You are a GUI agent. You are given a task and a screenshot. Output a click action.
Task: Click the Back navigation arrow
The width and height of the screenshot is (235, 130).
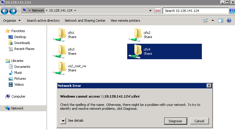(4, 11)
